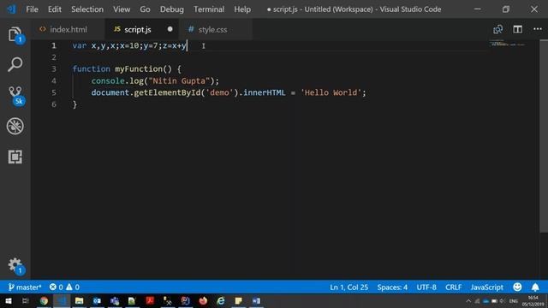
Task: Change line endings via CRLF indicator
Action: tap(453, 287)
